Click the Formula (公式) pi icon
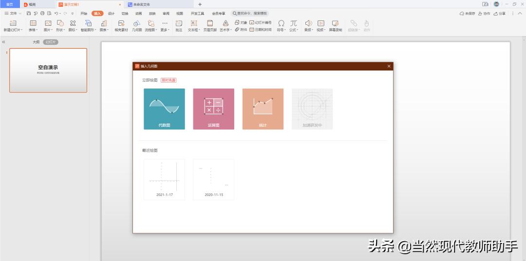The image size is (526, 261). point(294,23)
